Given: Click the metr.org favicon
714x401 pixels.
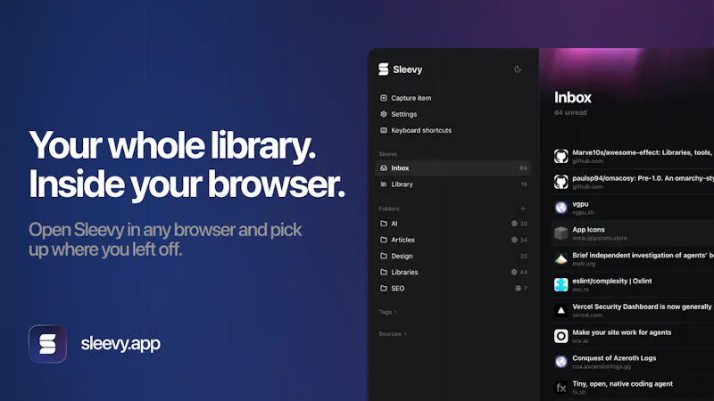Looking at the screenshot, I should click(561, 259).
